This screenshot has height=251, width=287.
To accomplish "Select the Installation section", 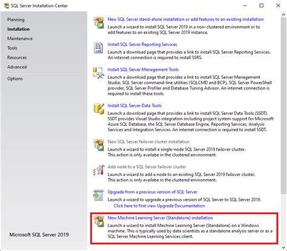I will pyautogui.click(x=18, y=29).
